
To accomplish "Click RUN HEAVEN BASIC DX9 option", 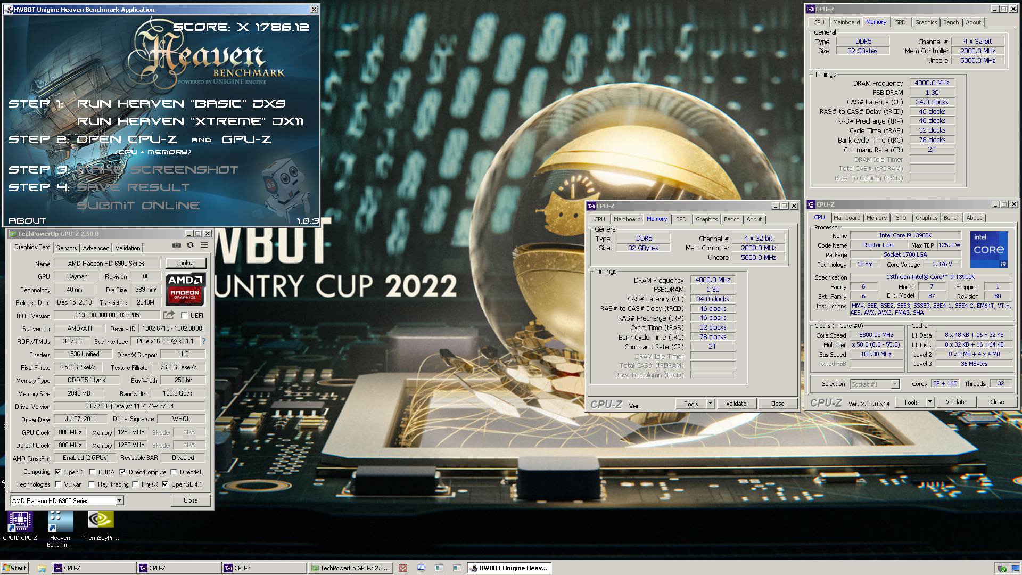I will click(182, 103).
